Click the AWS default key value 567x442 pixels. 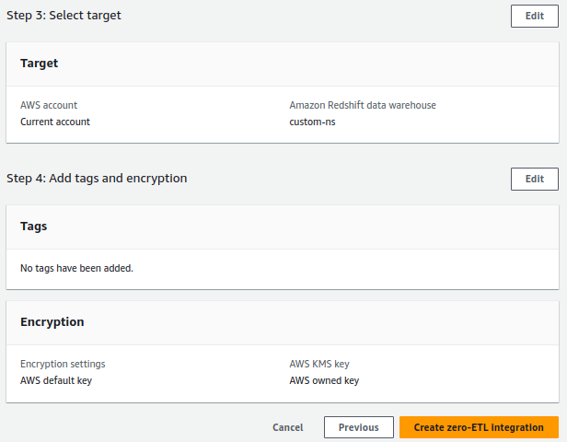coord(56,380)
